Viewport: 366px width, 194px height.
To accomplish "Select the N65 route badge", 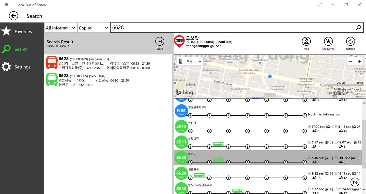I will (x=181, y=111).
